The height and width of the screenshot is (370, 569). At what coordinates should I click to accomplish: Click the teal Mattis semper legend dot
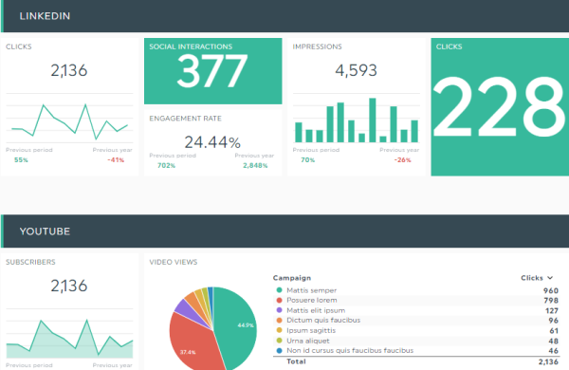pos(279,289)
